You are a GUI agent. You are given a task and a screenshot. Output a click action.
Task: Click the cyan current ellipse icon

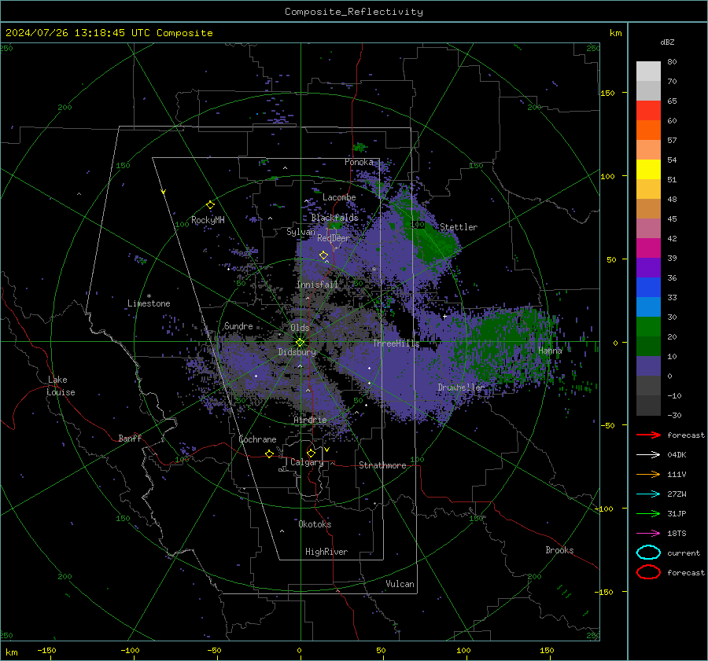648,553
